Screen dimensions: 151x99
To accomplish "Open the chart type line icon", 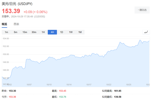I will tap(146, 32).
